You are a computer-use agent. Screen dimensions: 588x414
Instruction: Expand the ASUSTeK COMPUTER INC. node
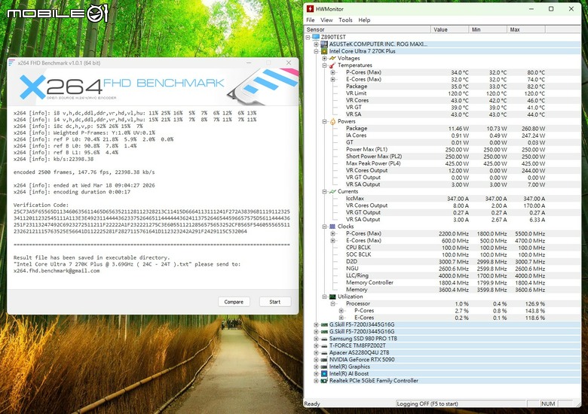[x=316, y=44]
